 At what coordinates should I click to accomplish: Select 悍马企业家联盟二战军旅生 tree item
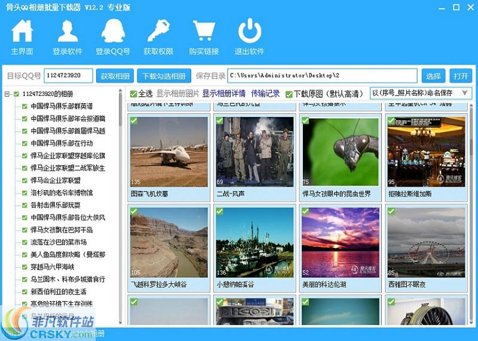pos(68,168)
